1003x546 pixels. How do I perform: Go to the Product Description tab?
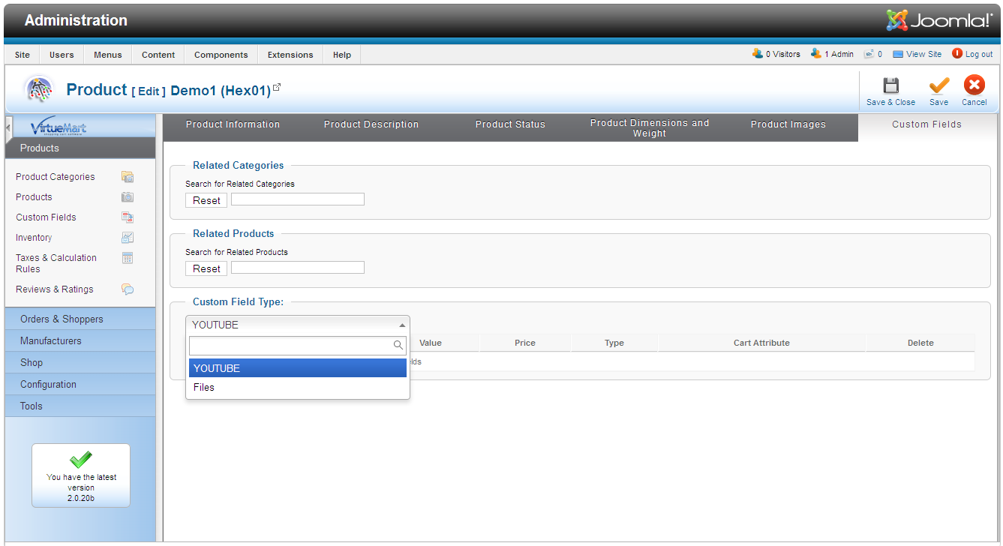[371, 124]
